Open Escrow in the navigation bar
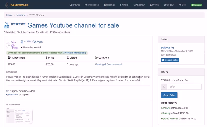The height and width of the screenshot is (127, 207). [x=139, y=5]
